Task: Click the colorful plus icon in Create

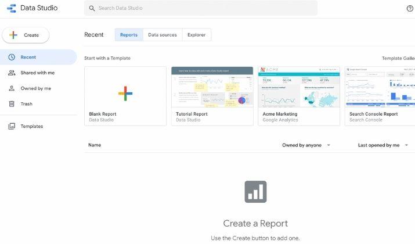Action: click(13, 35)
